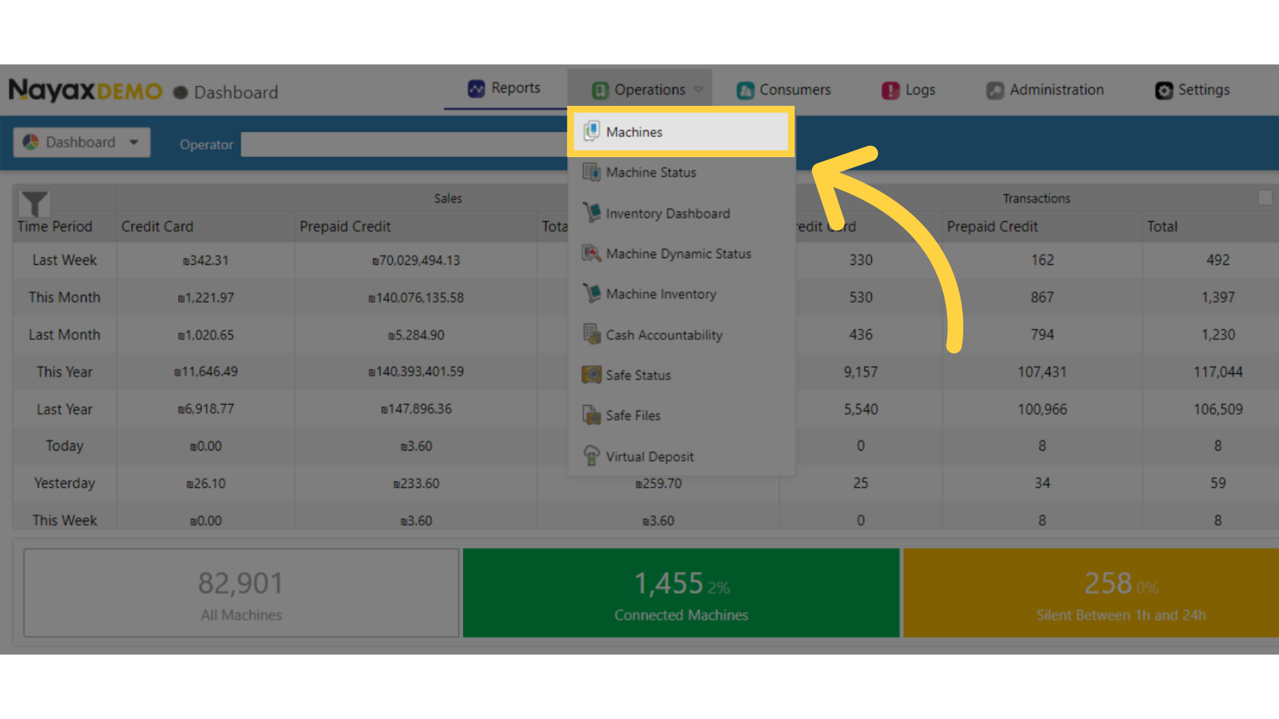The width and height of the screenshot is (1279, 719).
Task: Click the Machine Inventory icon
Action: click(591, 294)
